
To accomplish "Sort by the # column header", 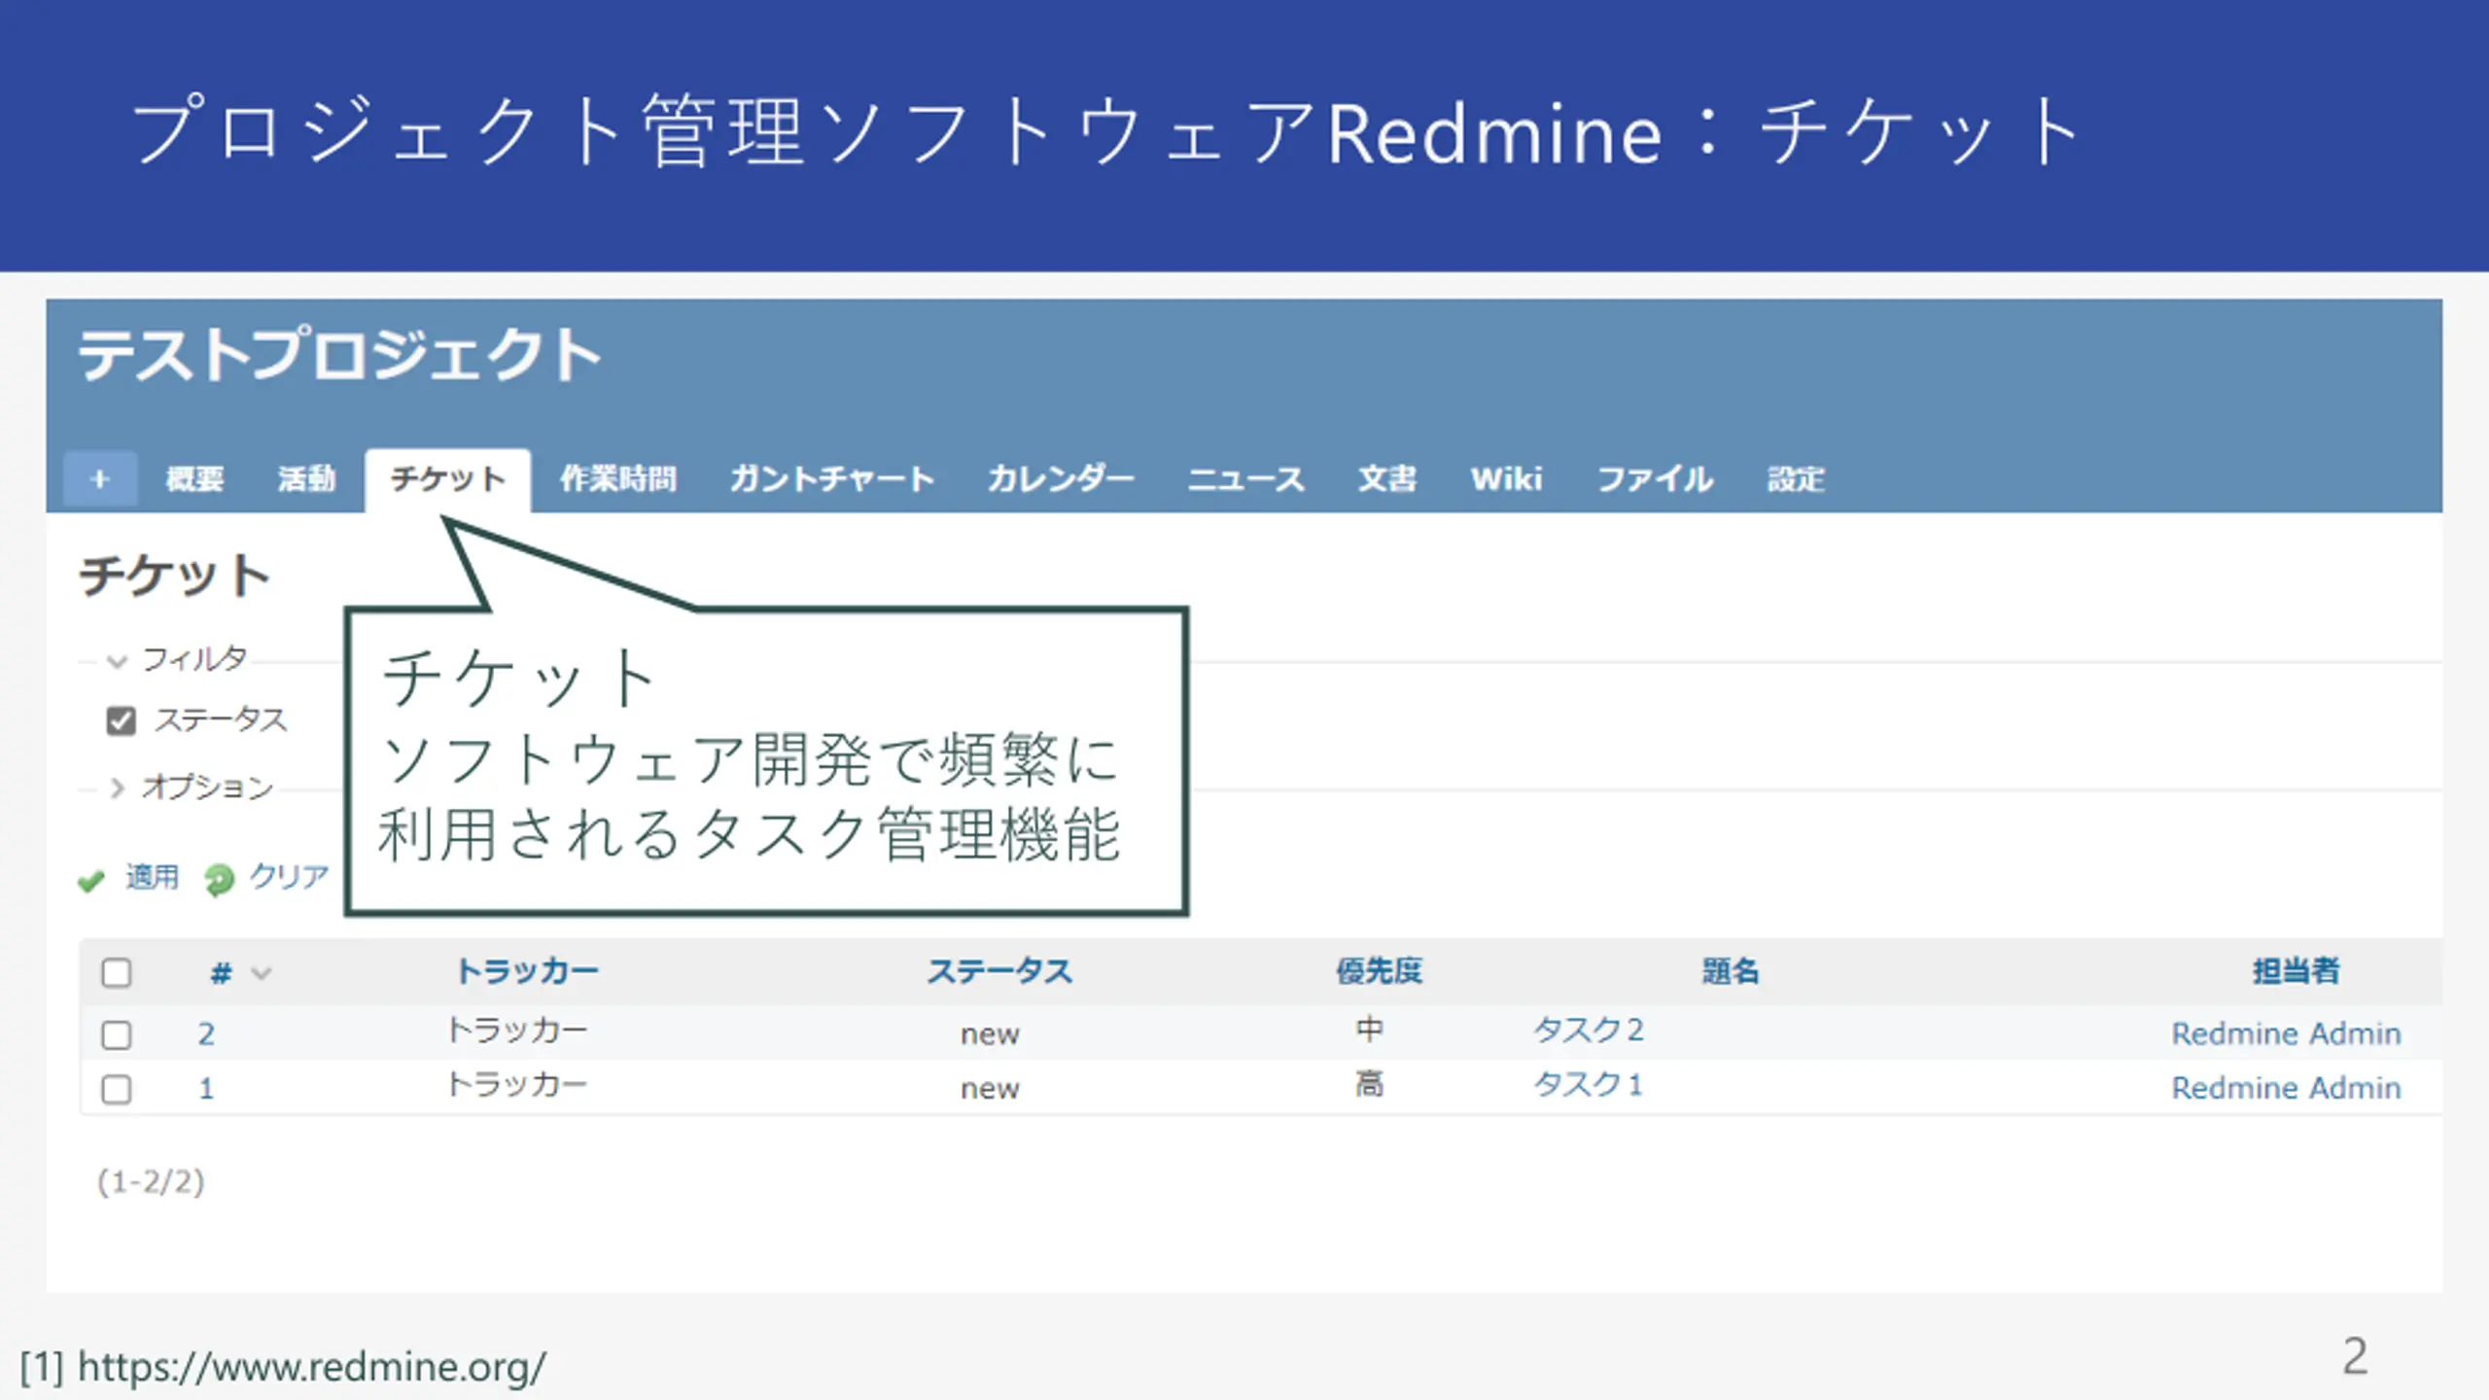I will 222,972.
